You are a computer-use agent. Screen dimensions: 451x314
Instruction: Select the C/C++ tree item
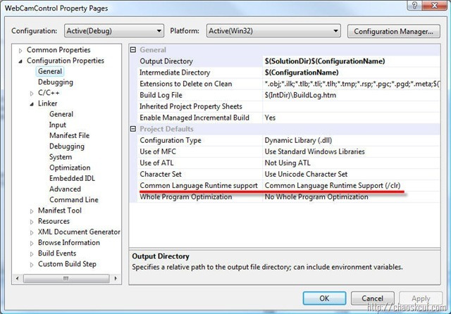tap(49, 93)
